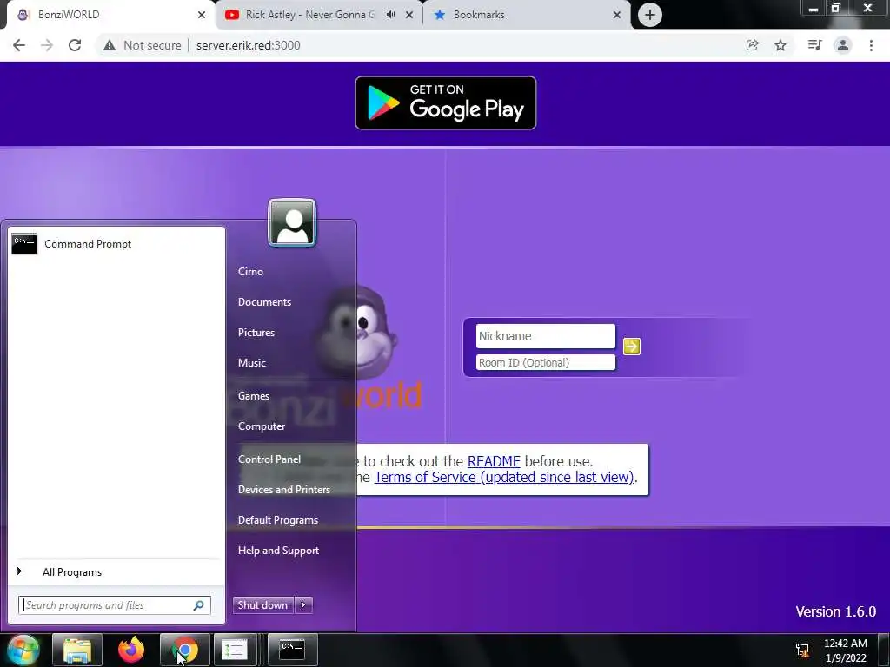Click the address bar URL server.erik.red:3000
890x667 pixels.
(x=248, y=45)
